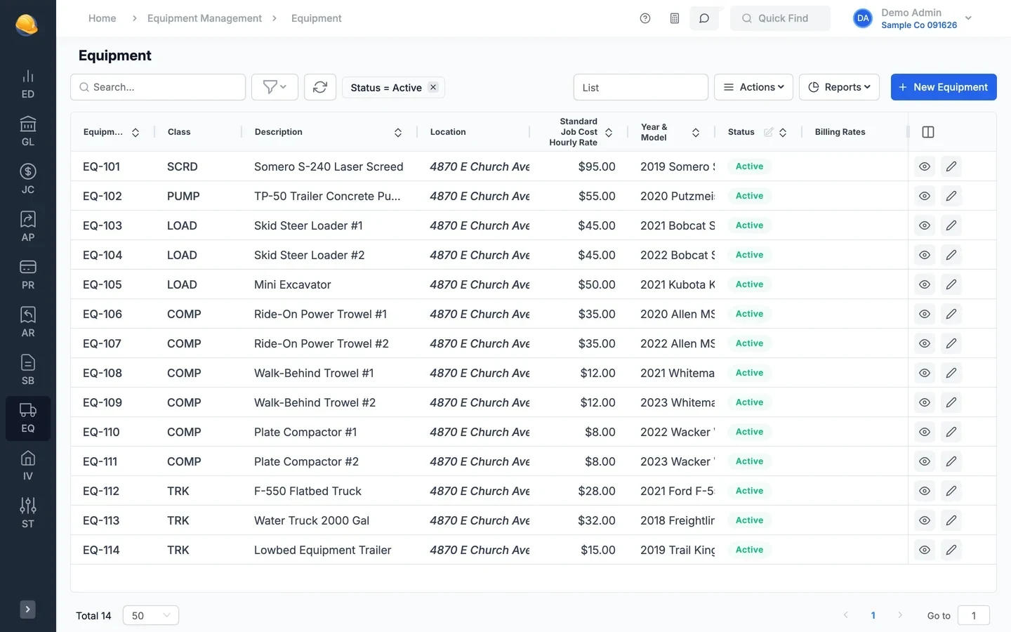Go to Home breadcrumb
The height and width of the screenshot is (632, 1011).
(103, 18)
